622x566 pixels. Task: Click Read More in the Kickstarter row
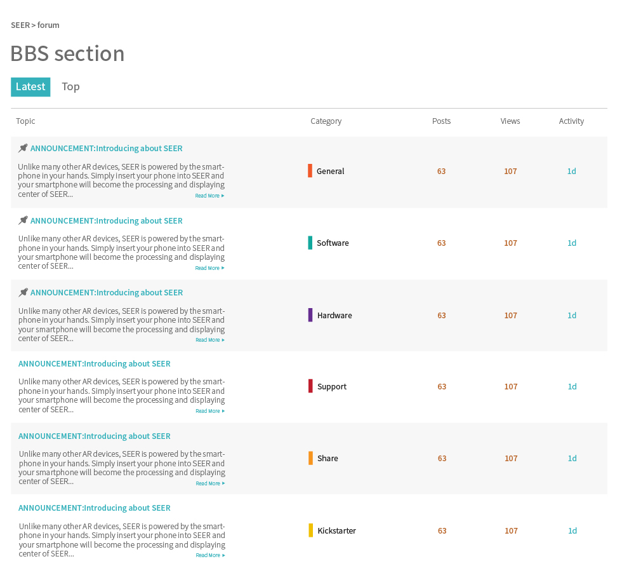210,555
